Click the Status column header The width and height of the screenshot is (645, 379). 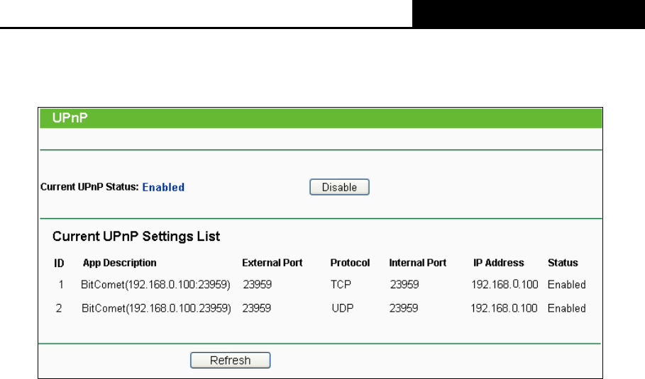(x=563, y=263)
